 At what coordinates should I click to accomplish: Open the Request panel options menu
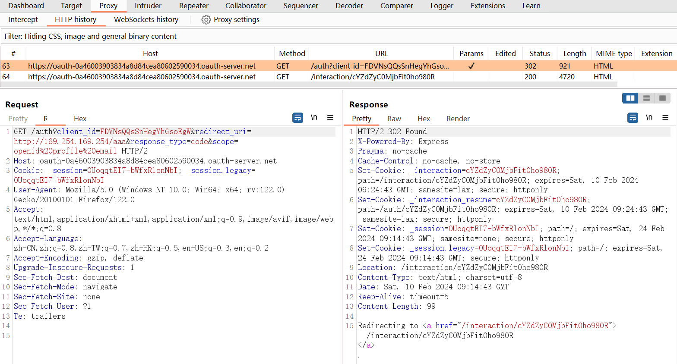330,118
